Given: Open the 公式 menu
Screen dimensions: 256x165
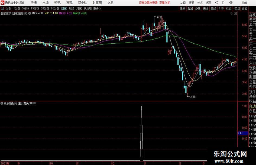Looking at the screenshot, I should 200,3.
